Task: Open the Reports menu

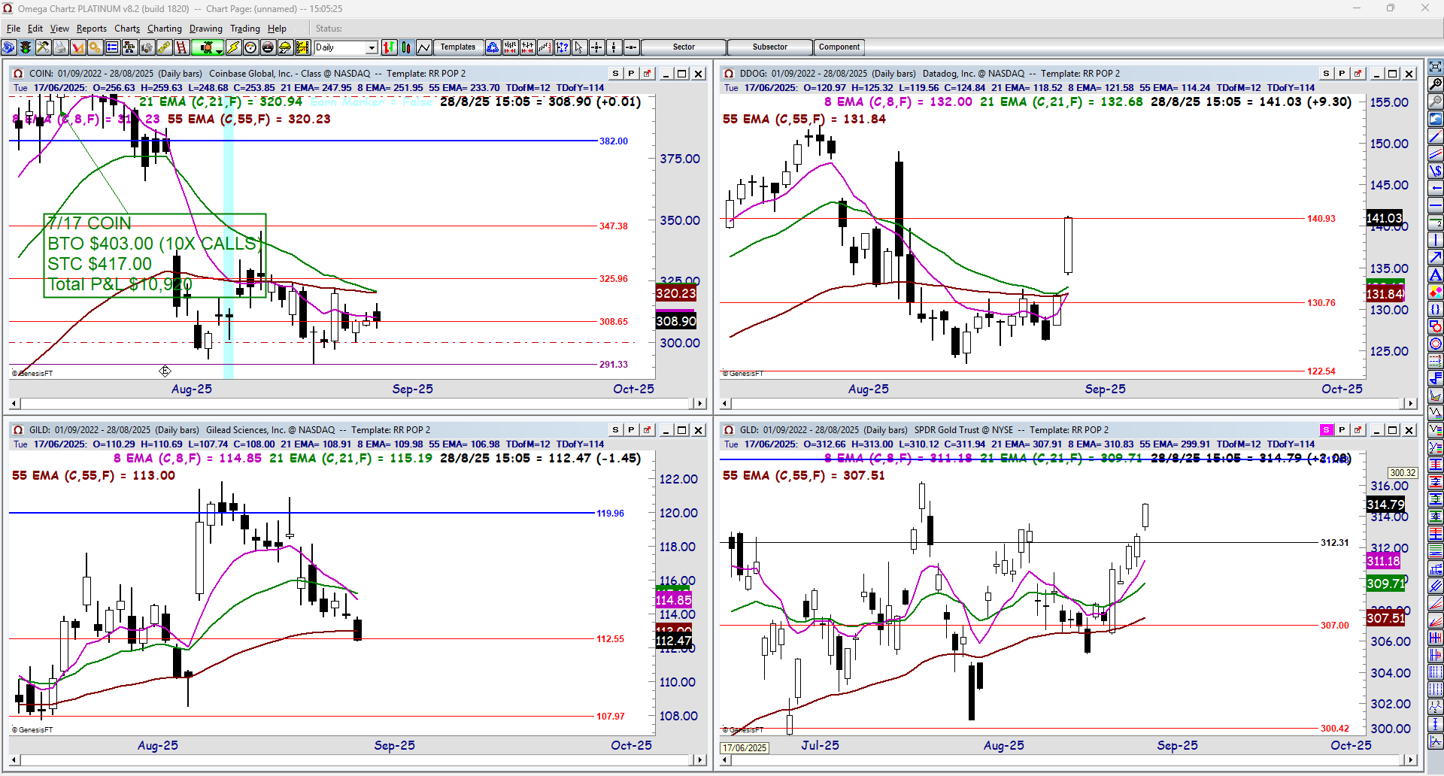Action: pyautogui.click(x=92, y=29)
